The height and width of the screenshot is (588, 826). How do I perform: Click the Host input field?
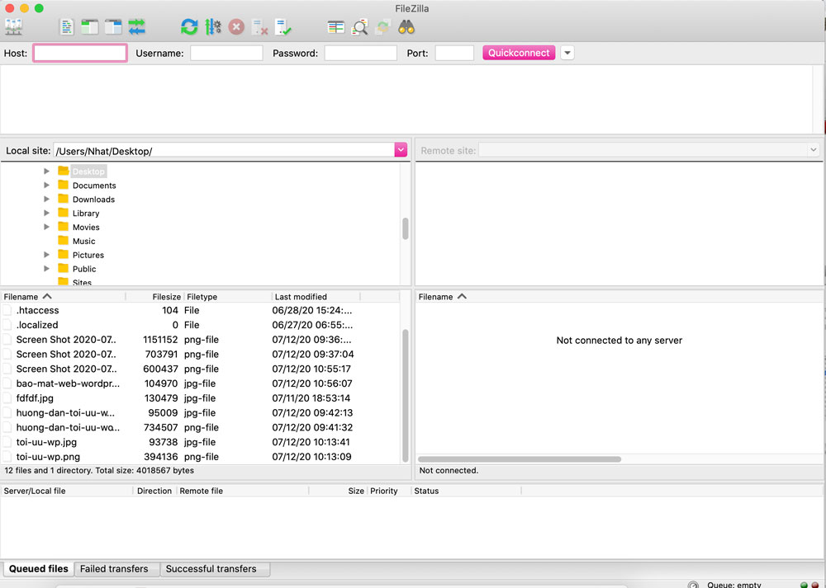(x=80, y=53)
